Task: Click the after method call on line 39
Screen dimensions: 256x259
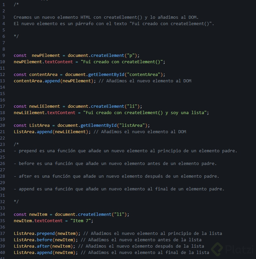Action: coord(43,246)
